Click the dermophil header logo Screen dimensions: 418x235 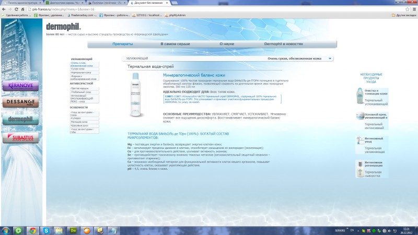pyautogui.click(x=63, y=27)
